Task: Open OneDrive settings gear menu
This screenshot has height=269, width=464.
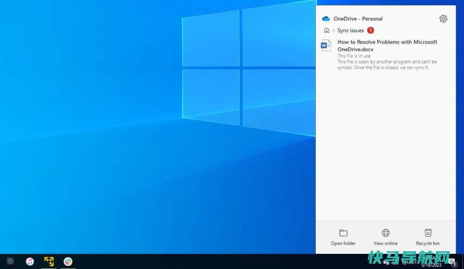Action: [x=443, y=19]
